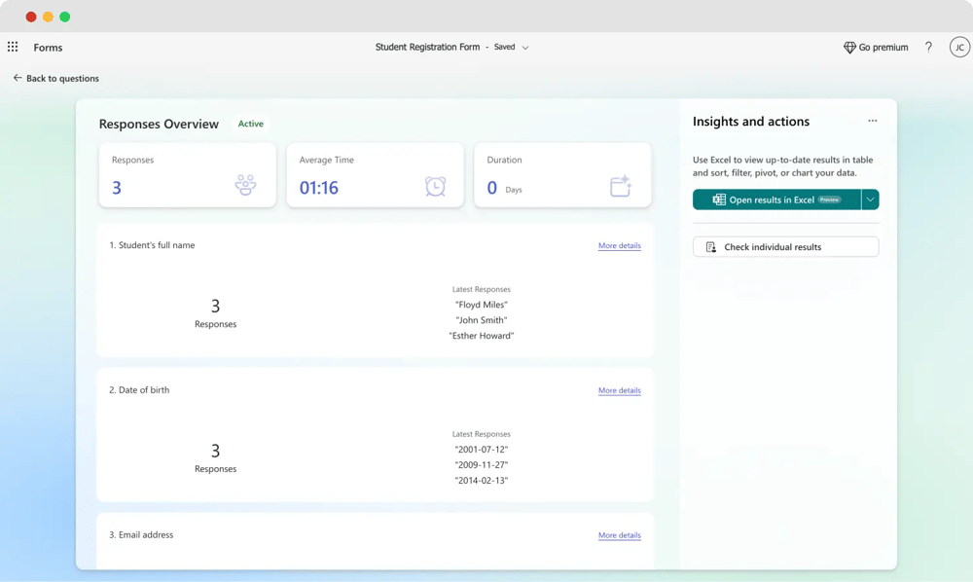
Task: Open More details for Date of birth
Action: click(x=619, y=390)
